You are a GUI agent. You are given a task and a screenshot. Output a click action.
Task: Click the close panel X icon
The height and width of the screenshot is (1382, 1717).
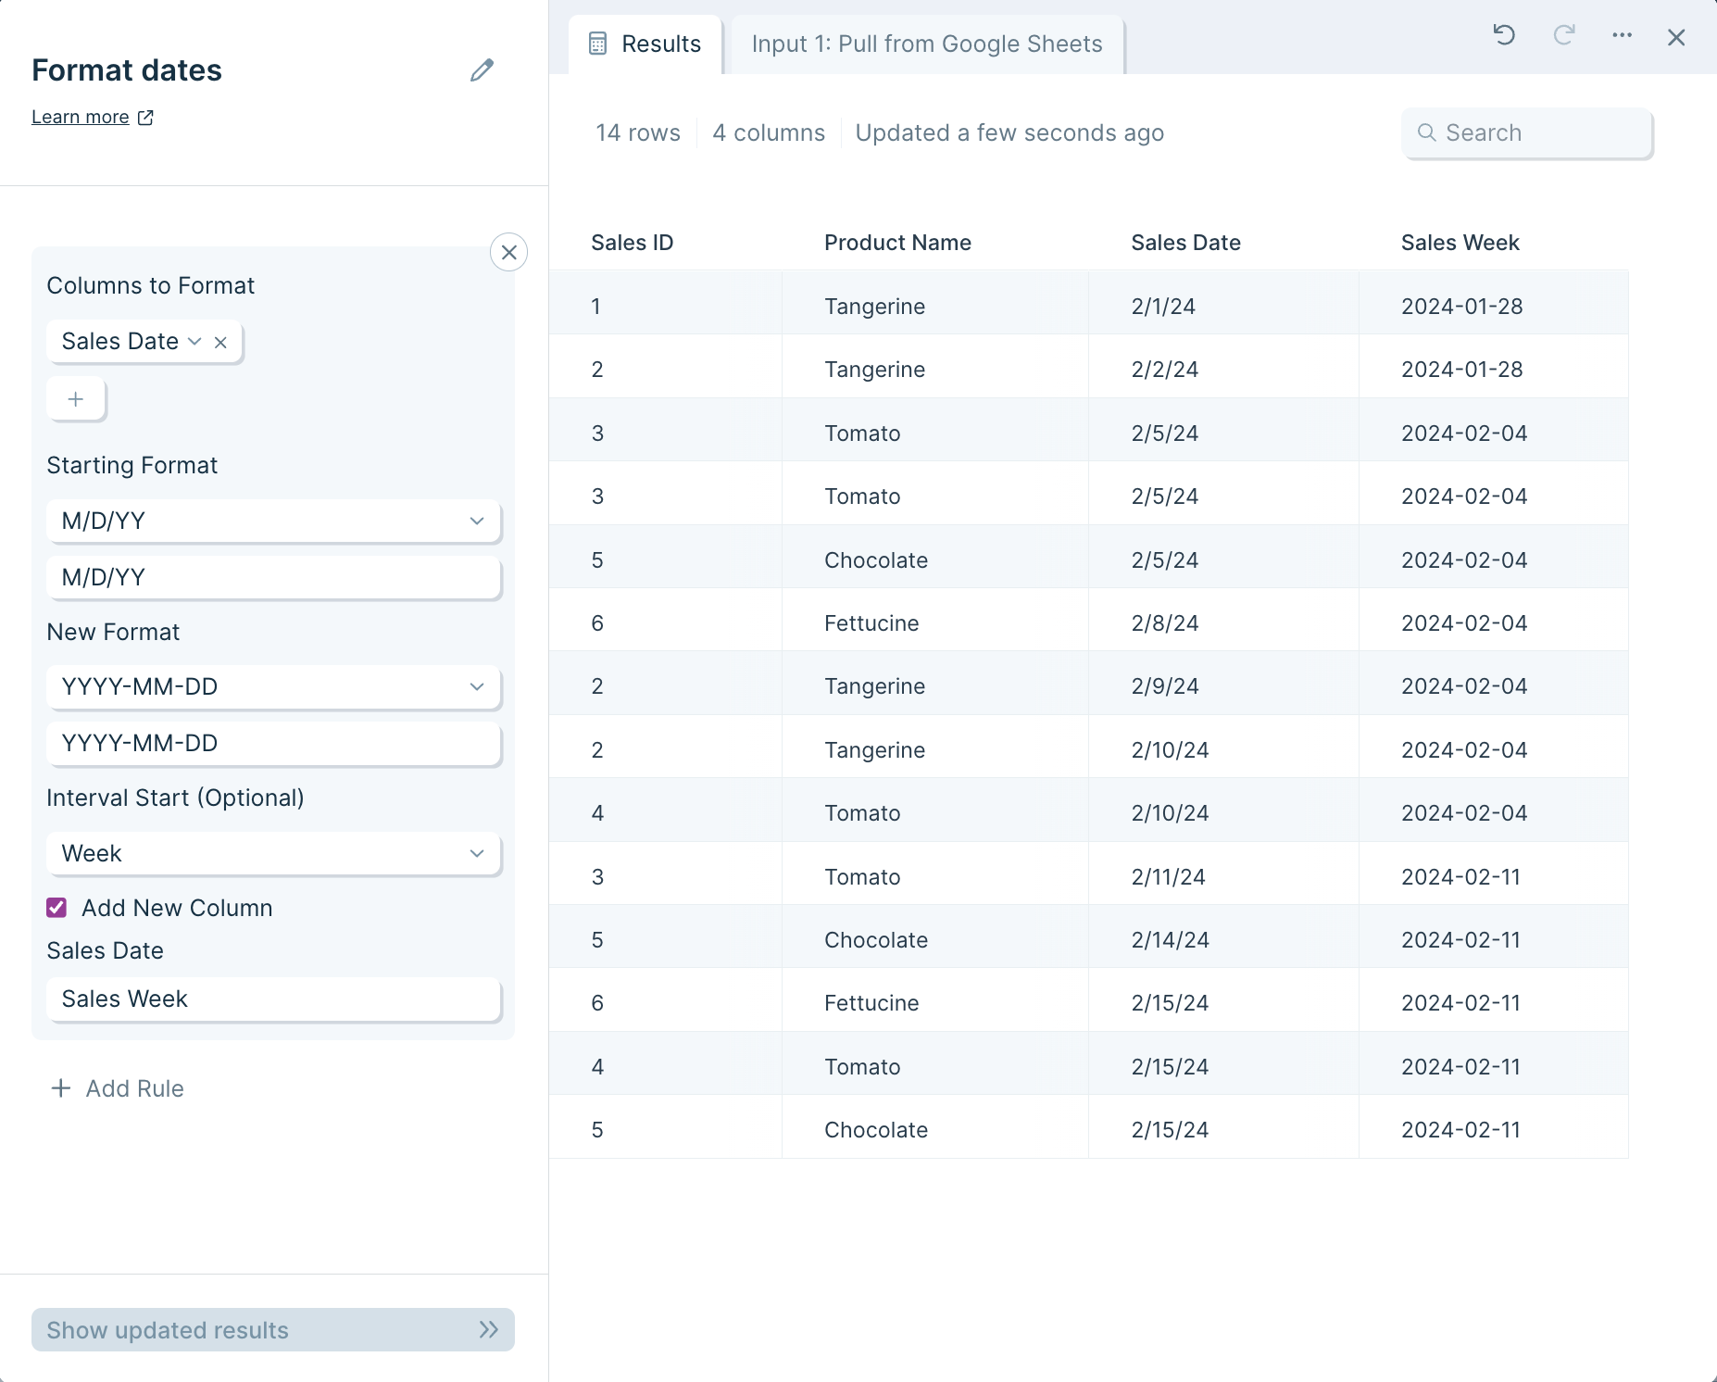(x=1676, y=37)
